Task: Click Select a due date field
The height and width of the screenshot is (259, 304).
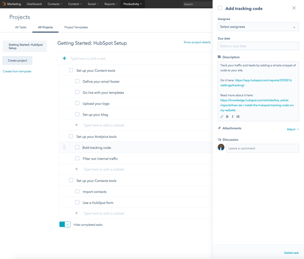Action: point(258,46)
